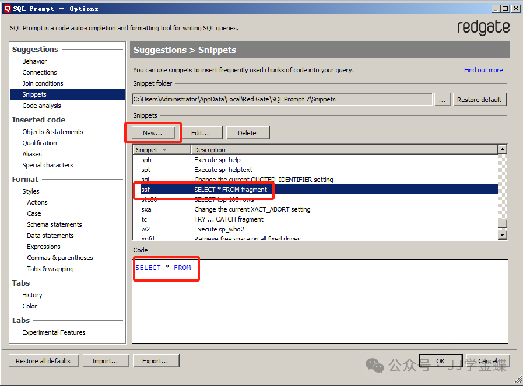Screen dimensions: 523x386
Task: Select the sph snippet row
Action: pos(315,160)
